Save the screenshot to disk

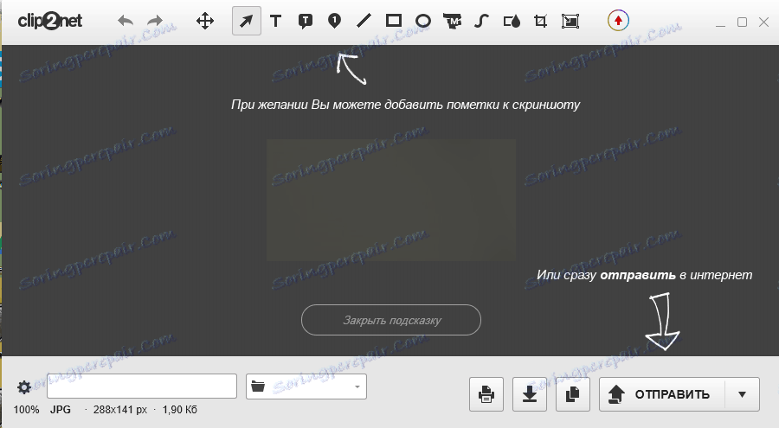click(530, 394)
